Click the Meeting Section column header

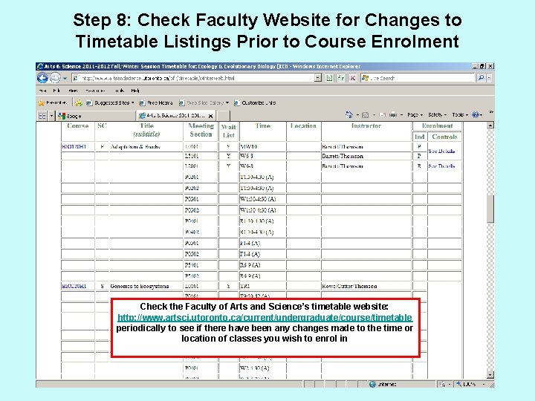point(201,130)
